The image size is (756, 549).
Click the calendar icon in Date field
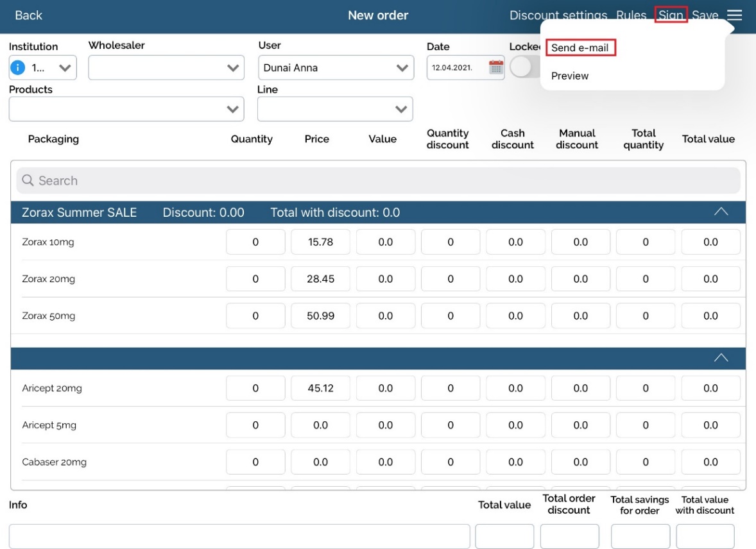pyautogui.click(x=495, y=67)
